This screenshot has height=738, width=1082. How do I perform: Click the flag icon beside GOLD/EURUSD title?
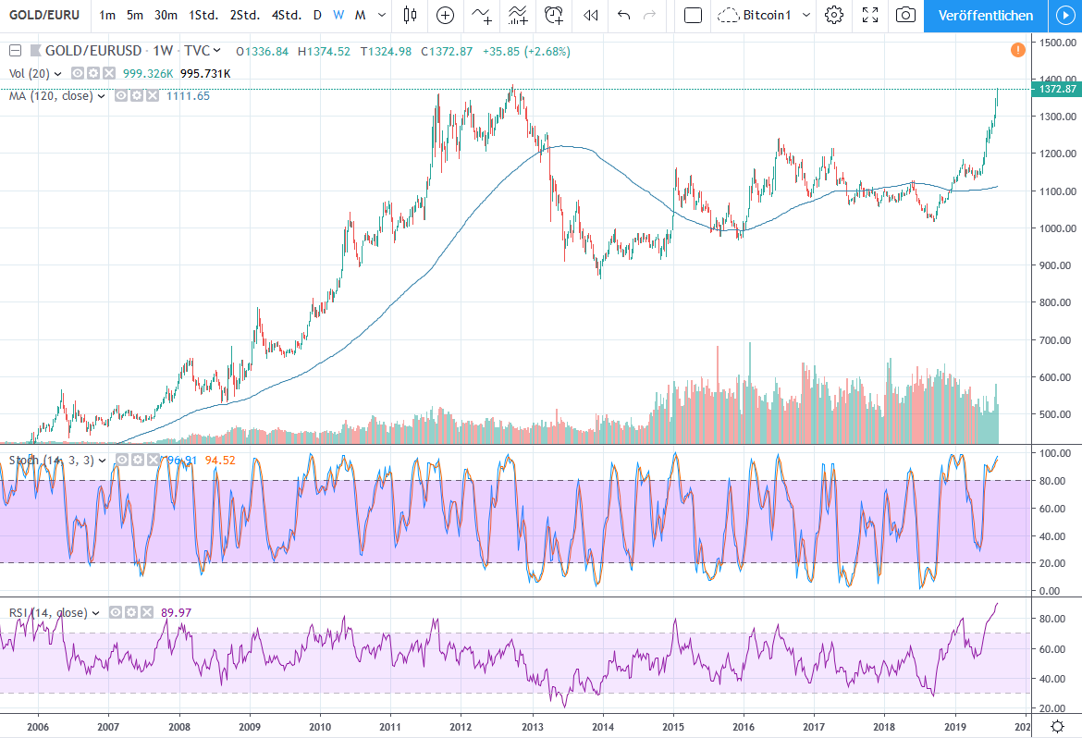click(35, 50)
